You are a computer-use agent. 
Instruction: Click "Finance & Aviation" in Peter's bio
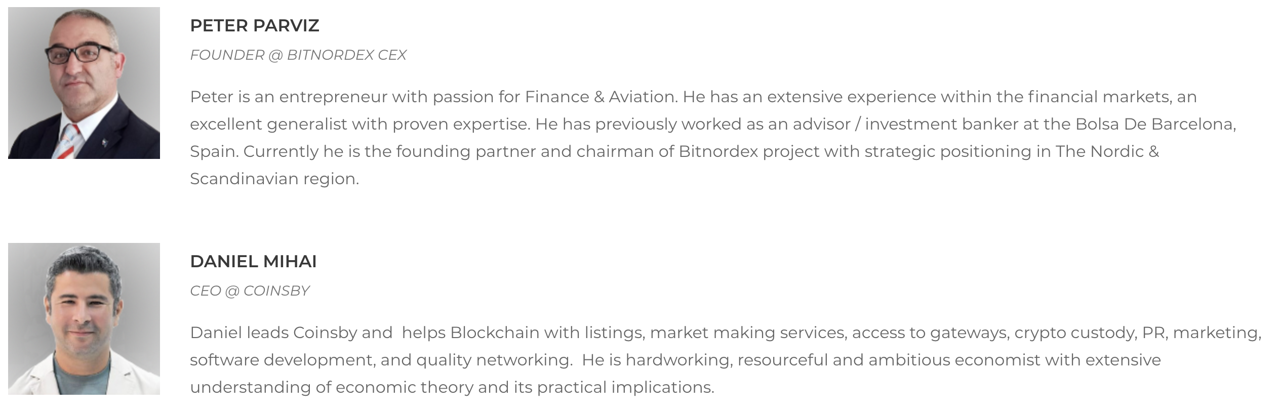(601, 97)
